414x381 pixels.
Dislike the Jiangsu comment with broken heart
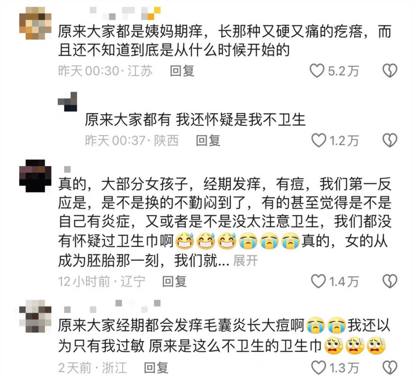(390, 71)
